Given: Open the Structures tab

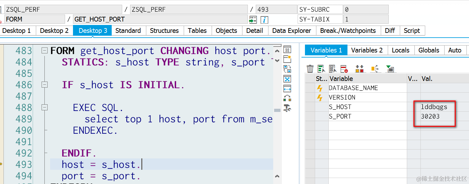Looking at the screenshot, I should point(164,31).
